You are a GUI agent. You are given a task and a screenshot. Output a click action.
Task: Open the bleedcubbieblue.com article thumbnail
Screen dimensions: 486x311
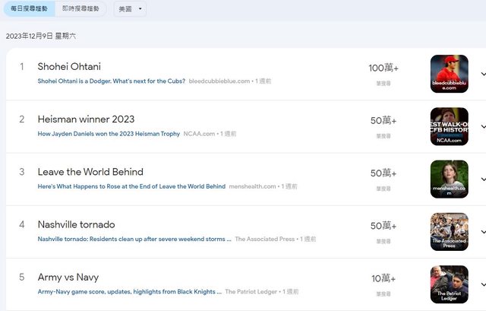[x=449, y=74]
